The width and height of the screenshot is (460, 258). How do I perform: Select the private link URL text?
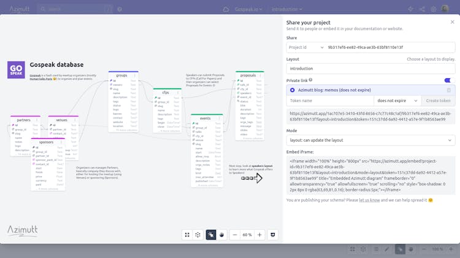(370, 116)
